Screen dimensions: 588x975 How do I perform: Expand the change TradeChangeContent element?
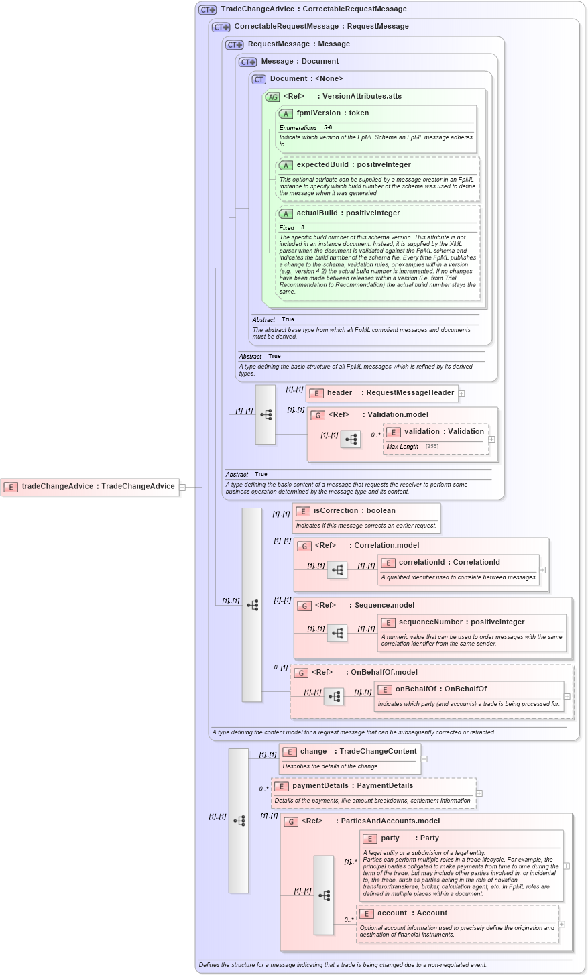click(424, 759)
